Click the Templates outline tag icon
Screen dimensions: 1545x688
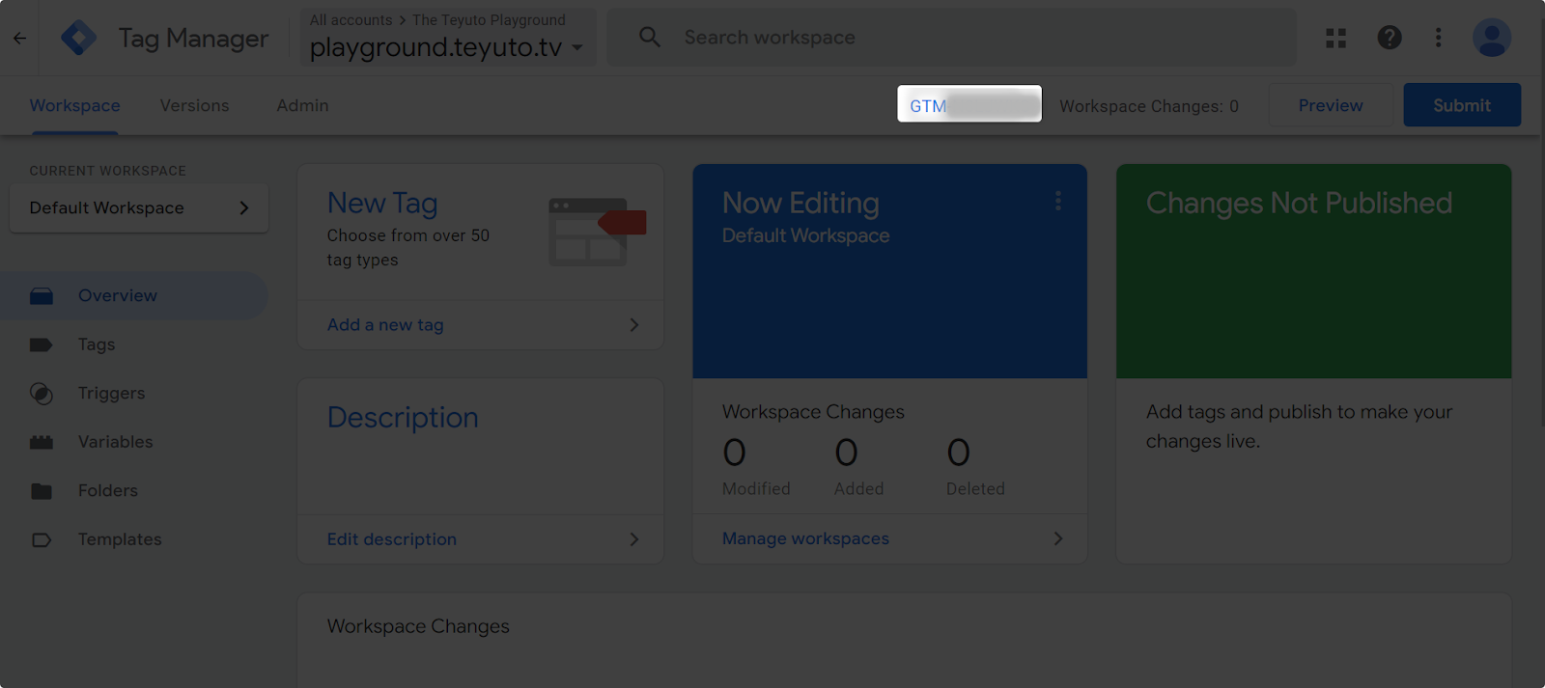coord(42,539)
